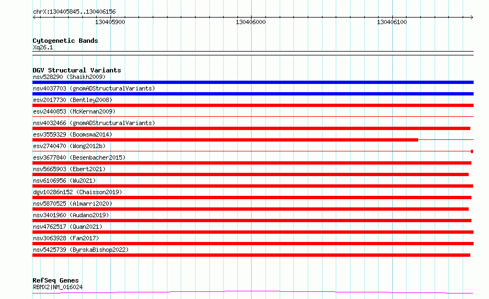Open nsv4762517 (Quan2021) label
The height and width of the screenshot is (299, 489).
(68, 227)
